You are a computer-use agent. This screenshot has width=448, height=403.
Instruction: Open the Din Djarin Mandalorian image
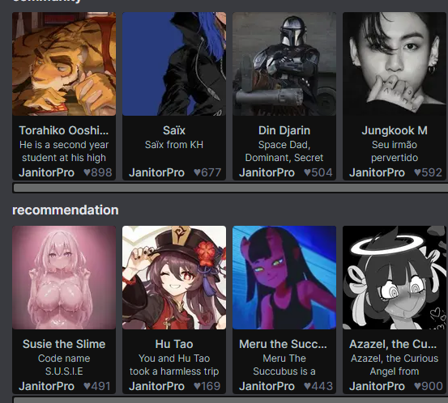(x=284, y=64)
